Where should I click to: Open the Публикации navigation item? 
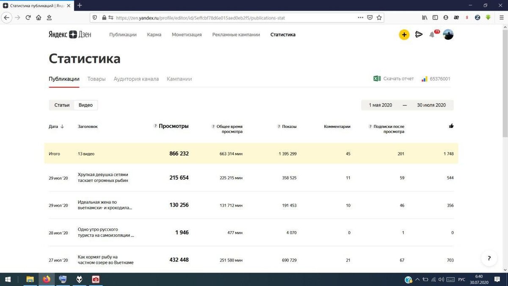pyautogui.click(x=123, y=35)
